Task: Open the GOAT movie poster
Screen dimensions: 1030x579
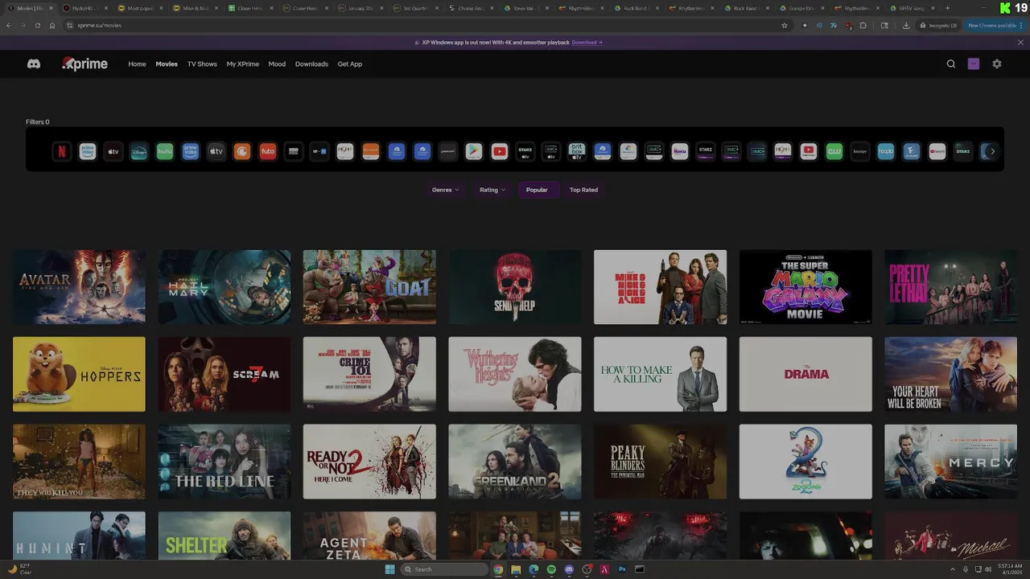Action: click(x=369, y=287)
